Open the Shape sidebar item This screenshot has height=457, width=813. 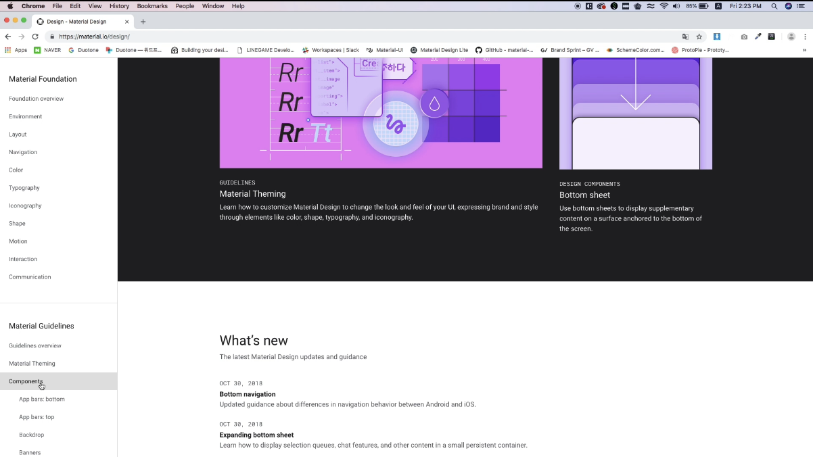point(17,223)
